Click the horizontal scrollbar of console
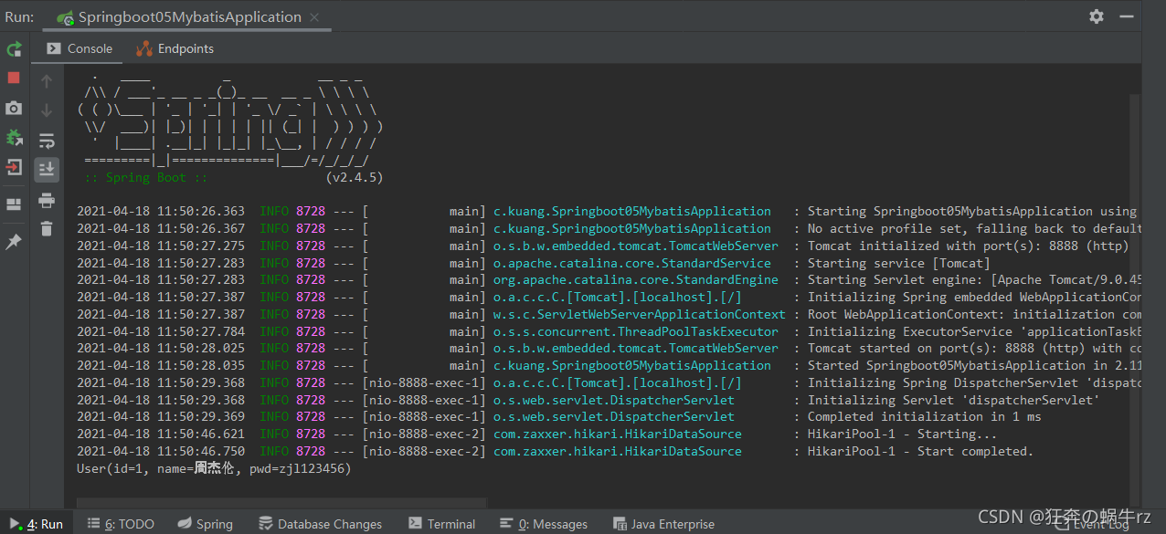The width and height of the screenshot is (1166, 534). 282,502
